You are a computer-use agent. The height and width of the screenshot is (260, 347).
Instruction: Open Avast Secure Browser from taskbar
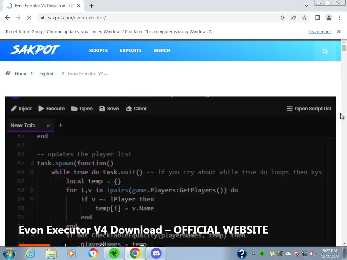coord(93,253)
